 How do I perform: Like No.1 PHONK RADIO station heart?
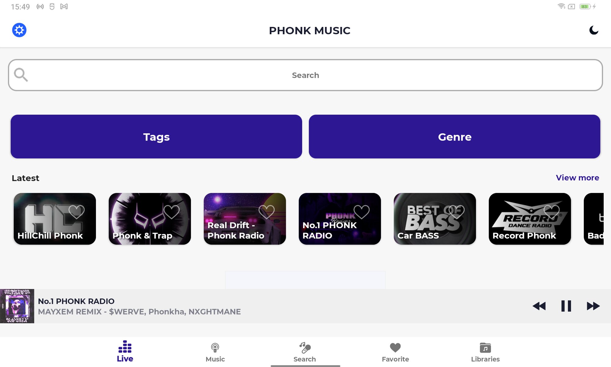point(361,211)
